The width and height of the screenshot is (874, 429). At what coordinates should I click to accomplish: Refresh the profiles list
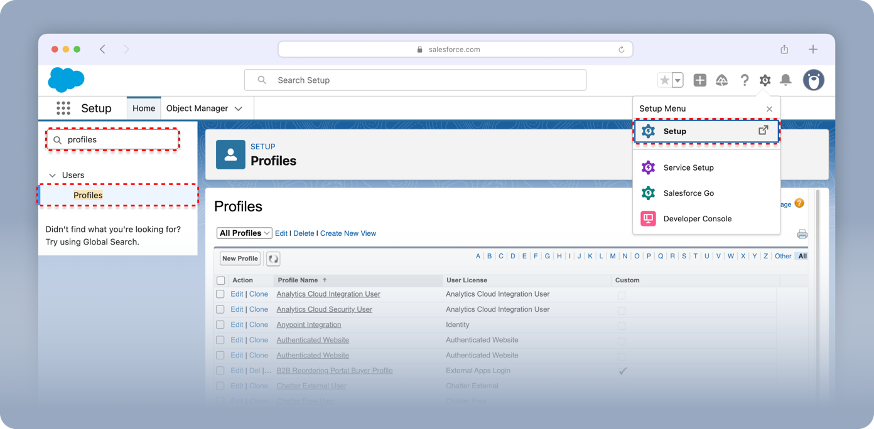(x=273, y=258)
